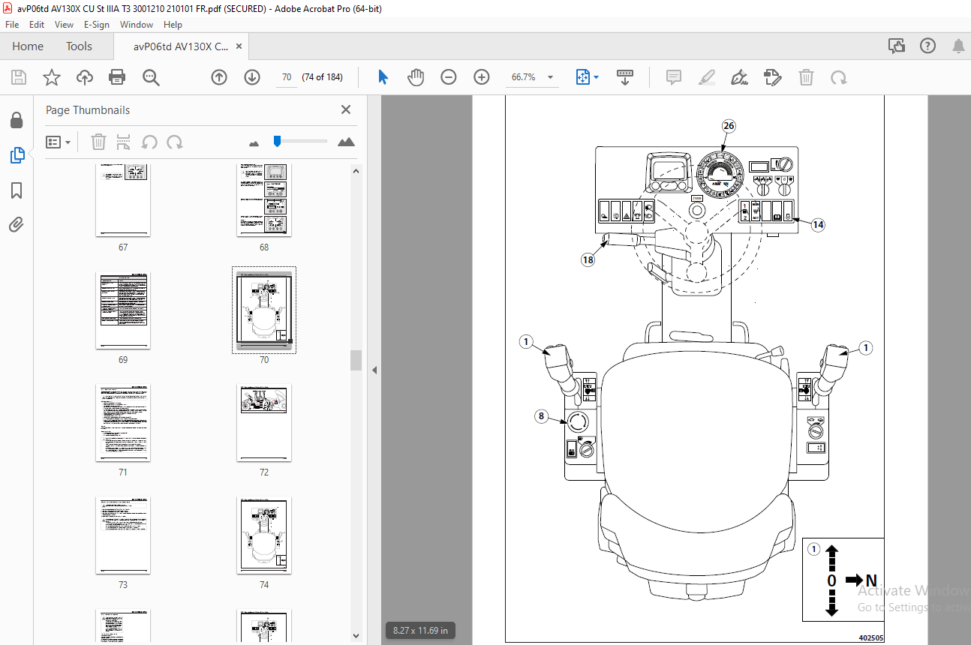Add the file to starred with the star icon
This screenshot has width=971, height=645.
51,77
